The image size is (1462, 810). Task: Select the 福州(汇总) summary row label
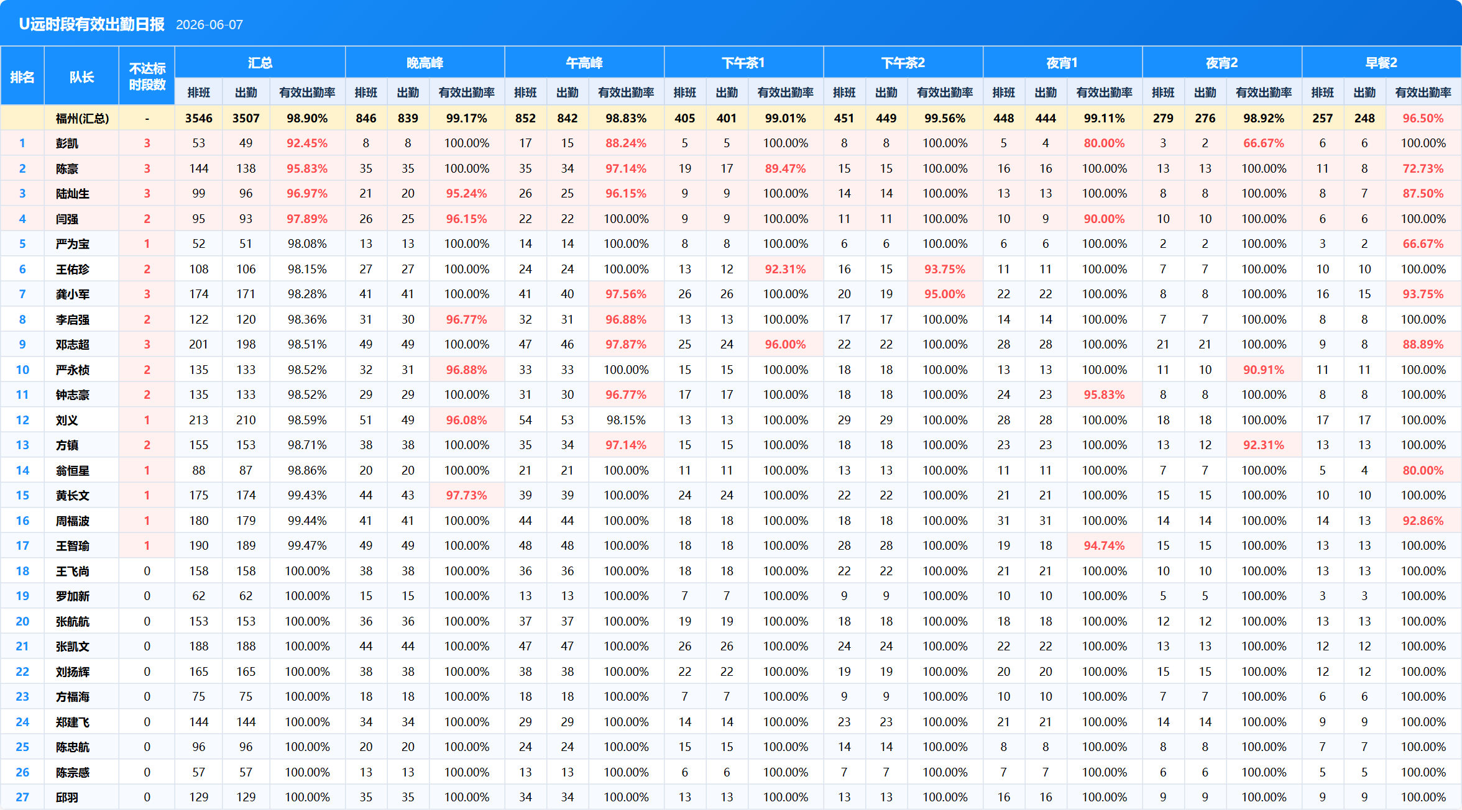[x=82, y=118]
